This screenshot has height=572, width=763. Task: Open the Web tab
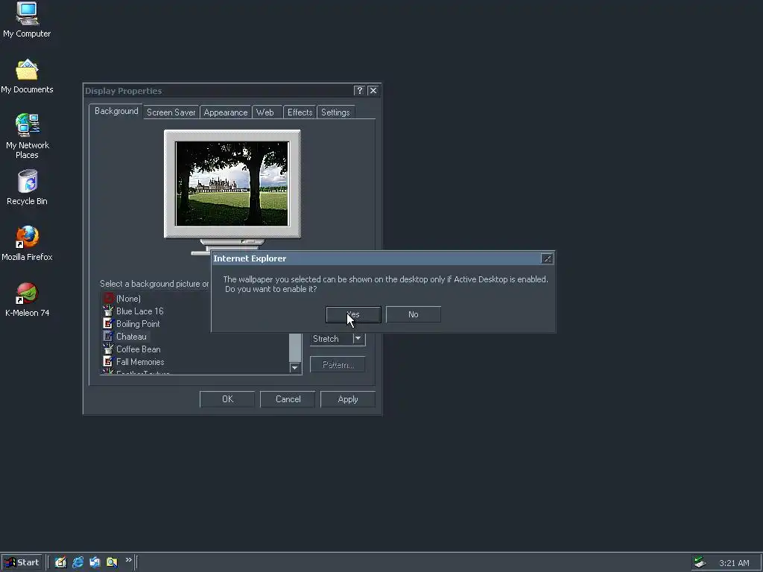pos(265,112)
